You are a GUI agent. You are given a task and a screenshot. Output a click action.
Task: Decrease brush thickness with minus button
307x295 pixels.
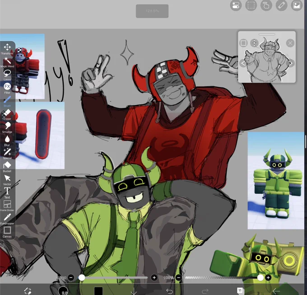[x=71, y=277]
